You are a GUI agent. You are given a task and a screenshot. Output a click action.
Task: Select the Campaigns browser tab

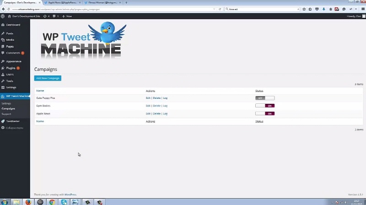click(x=21, y=3)
